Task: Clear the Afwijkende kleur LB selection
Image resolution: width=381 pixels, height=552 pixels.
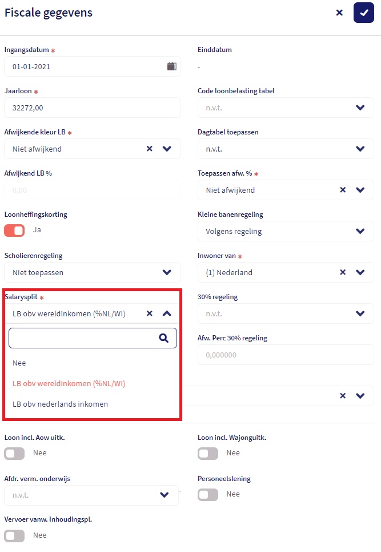Action: coord(150,149)
